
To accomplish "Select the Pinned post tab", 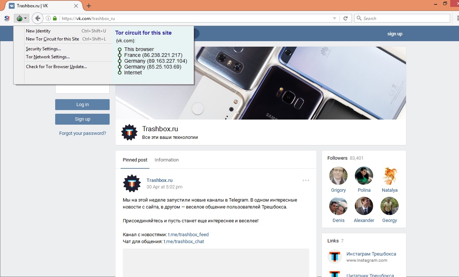I will (x=135, y=160).
